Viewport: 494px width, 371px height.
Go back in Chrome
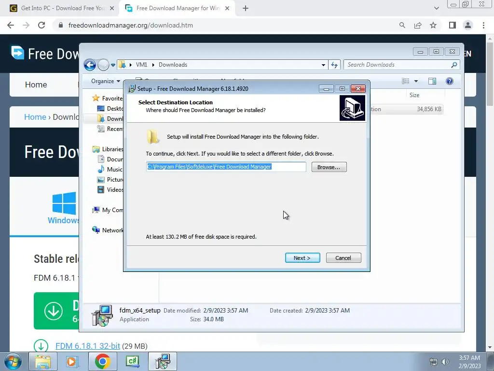pos(11,25)
